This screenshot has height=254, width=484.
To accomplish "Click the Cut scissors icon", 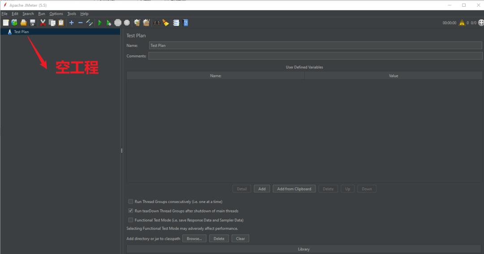I will point(43,23).
